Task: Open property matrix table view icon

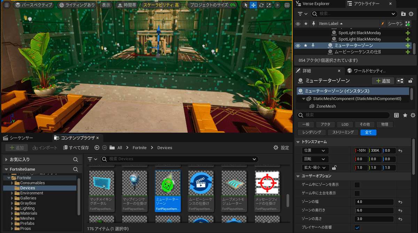Action: click(396, 115)
